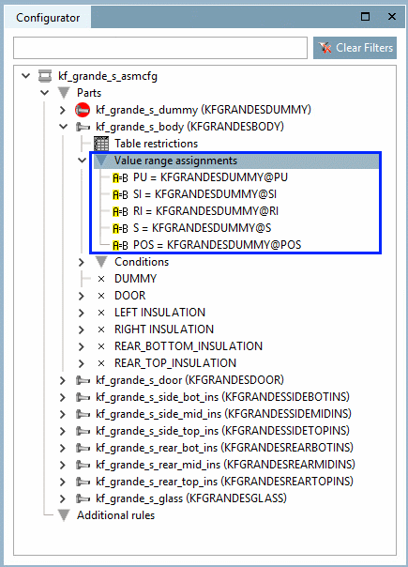Viewport: 408px width, 567px height.
Task: Close the Configurator panel
Action: tap(392, 17)
